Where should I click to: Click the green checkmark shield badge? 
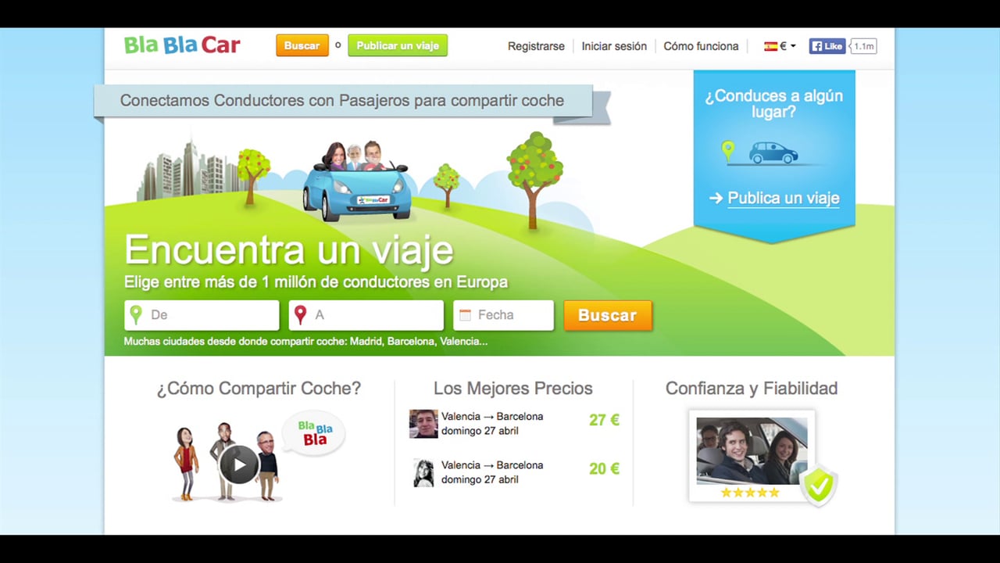point(819,485)
